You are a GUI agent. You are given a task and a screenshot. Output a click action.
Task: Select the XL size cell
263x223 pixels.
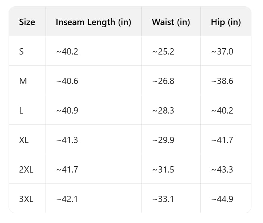pyautogui.click(x=24, y=140)
